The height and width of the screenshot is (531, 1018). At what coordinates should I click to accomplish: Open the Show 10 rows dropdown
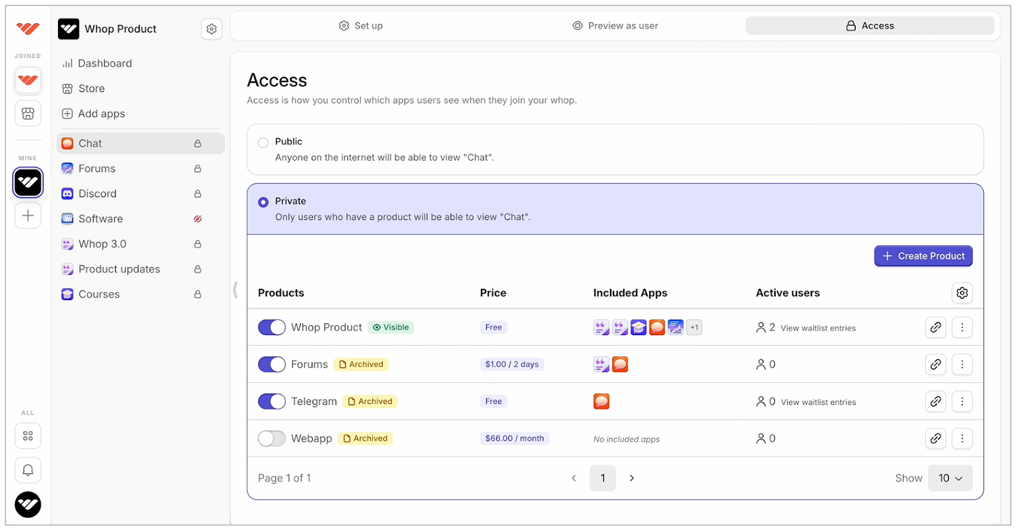950,478
